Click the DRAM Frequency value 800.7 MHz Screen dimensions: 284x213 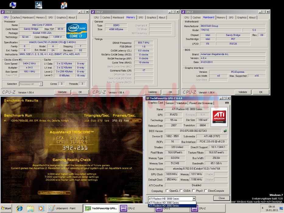(x=144, y=43)
